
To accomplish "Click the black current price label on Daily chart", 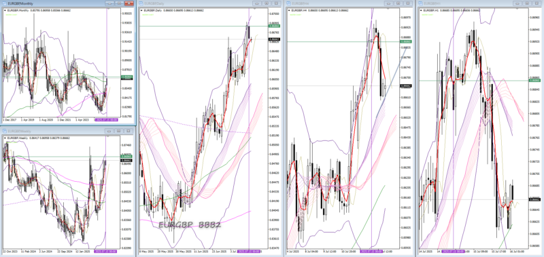I will point(275,39).
